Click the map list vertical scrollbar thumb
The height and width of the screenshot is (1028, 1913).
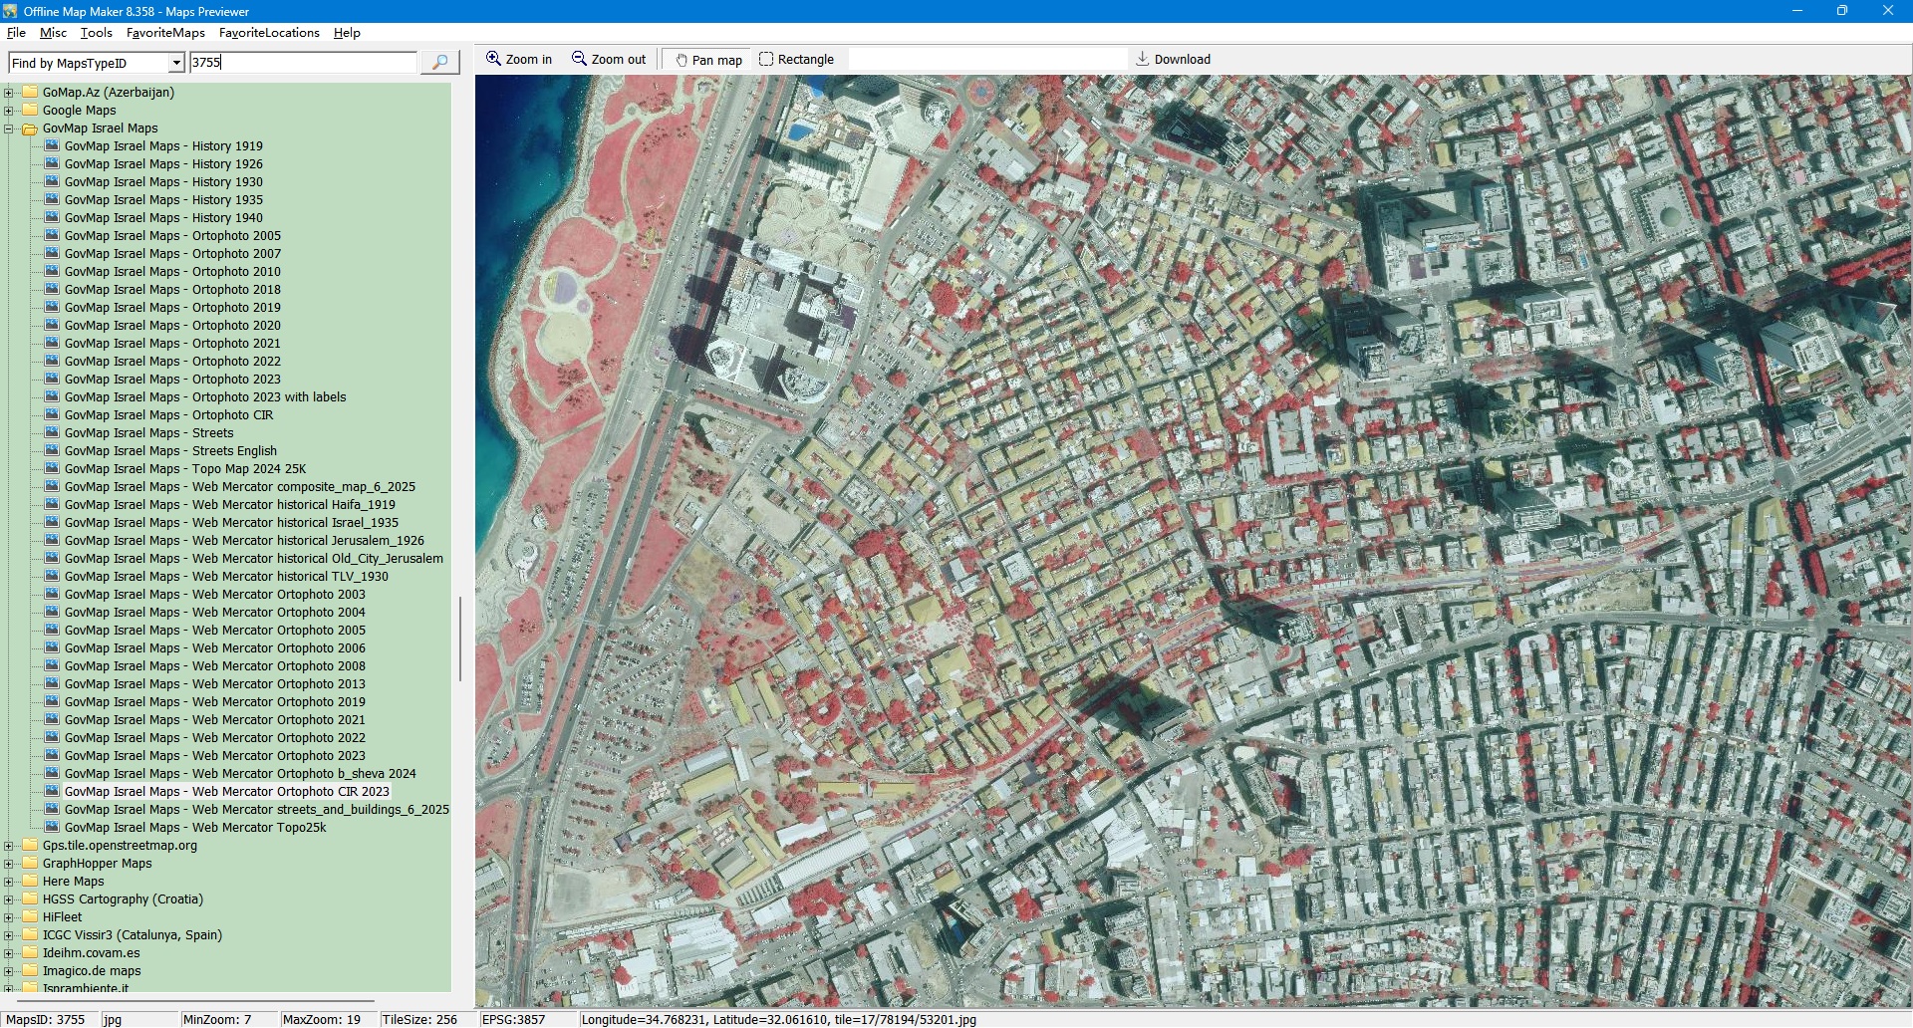(x=459, y=639)
